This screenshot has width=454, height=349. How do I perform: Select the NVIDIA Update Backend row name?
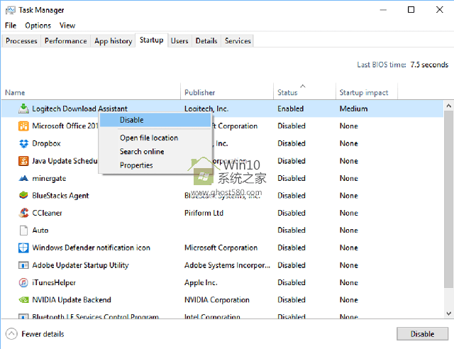click(x=72, y=300)
